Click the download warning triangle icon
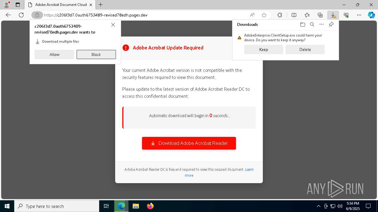Viewport: 378px width, 212px height. point(239,38)
